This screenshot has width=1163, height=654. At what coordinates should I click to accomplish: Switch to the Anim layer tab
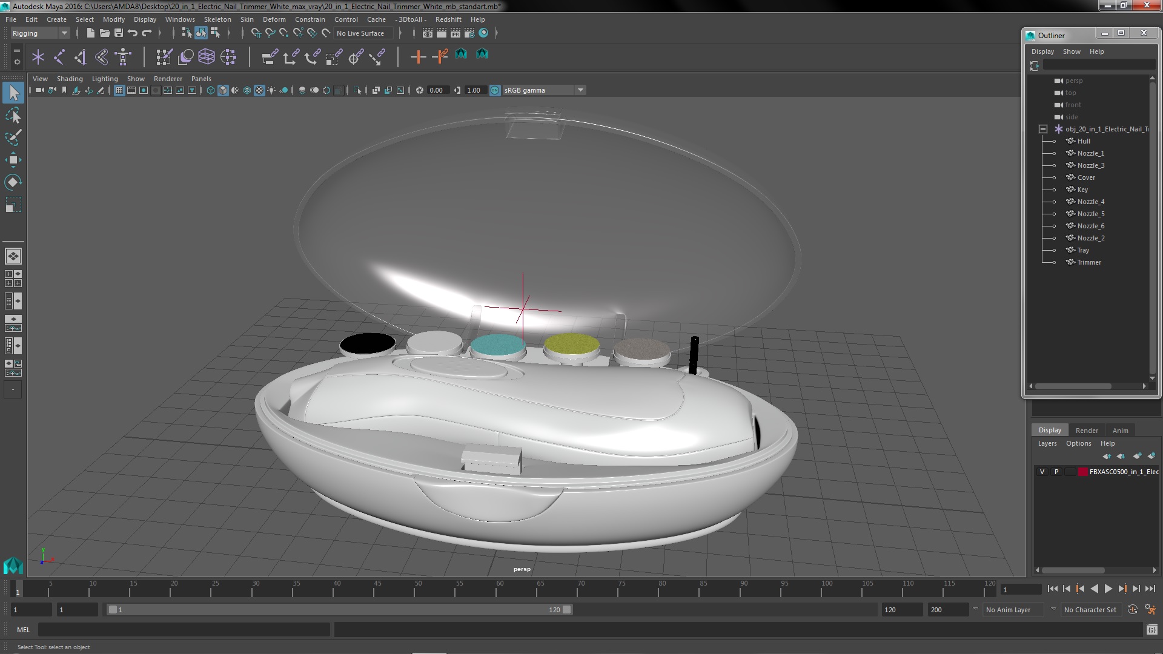pyautogui.click(x=1120, y=431)
